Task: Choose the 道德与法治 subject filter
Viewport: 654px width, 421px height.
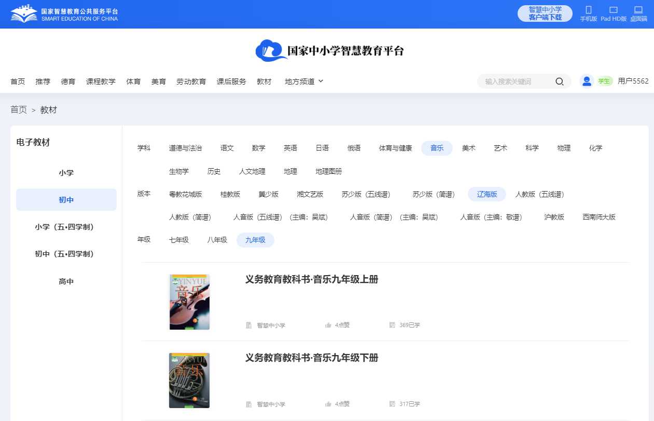Action: 186,148
